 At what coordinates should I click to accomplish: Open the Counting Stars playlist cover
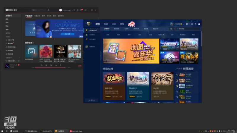[x=46, y=51]
